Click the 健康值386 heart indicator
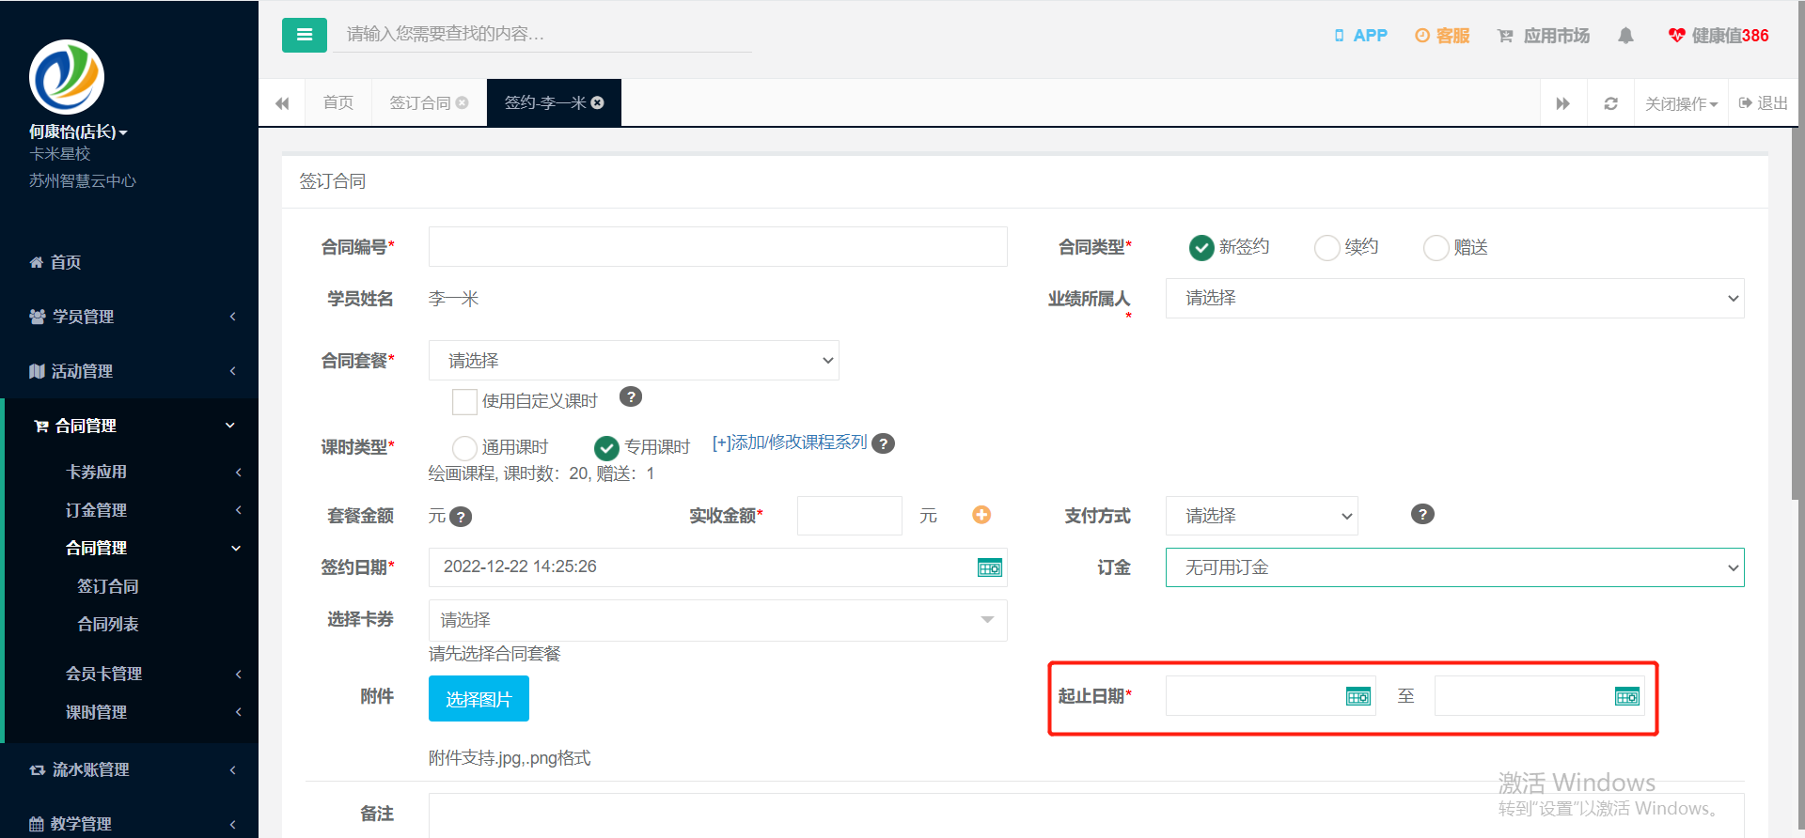 click(x=1719, y=36)
